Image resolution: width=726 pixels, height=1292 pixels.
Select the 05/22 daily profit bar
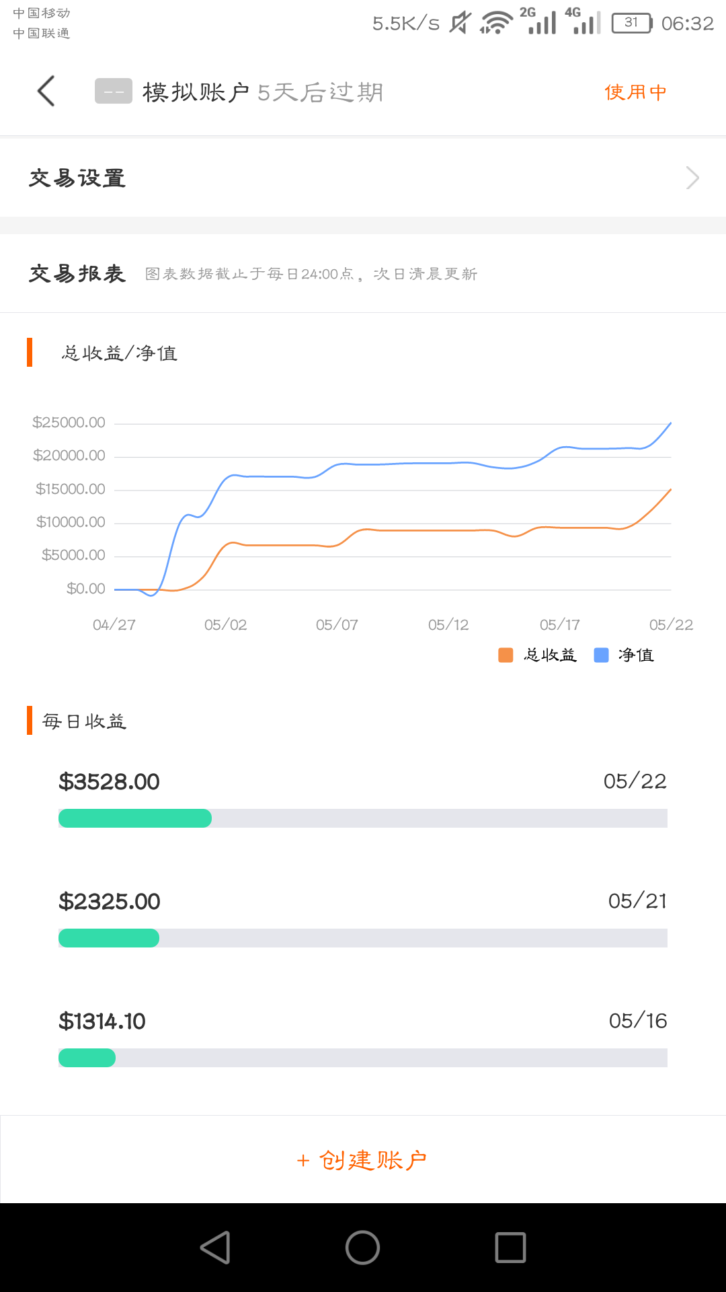tap(363, 818)
